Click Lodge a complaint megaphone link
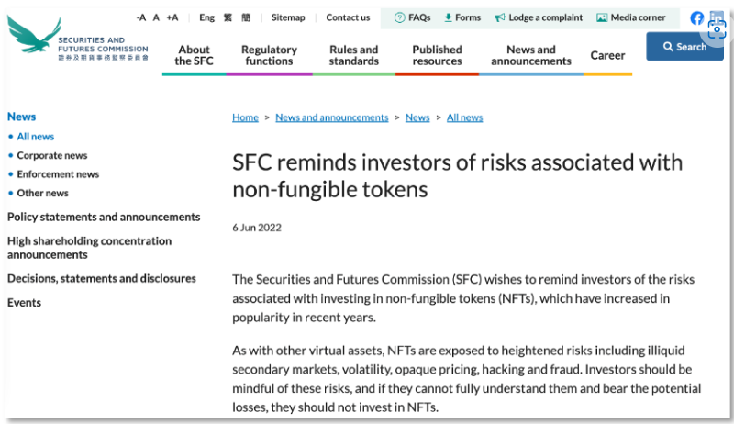Image resolution: width=734 pixels, height=424 pixels. click(539, 17)
